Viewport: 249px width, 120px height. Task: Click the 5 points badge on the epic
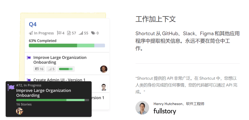click(51, 69)
